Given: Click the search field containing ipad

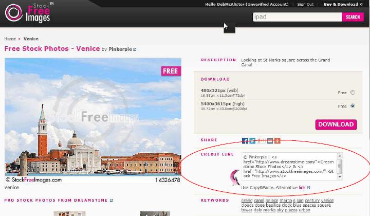Looking at the screenshot, I should click(297, 17).
